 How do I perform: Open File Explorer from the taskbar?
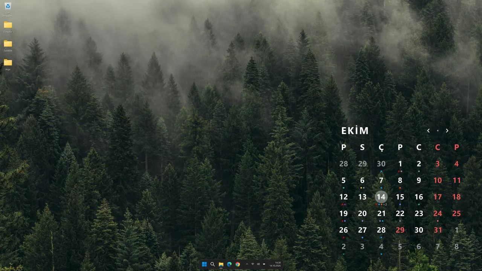point(221,264)
